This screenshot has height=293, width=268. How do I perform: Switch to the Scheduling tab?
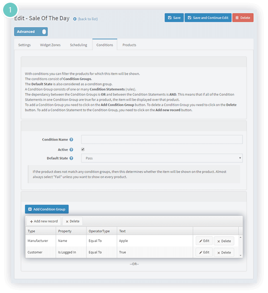point(78,45)
